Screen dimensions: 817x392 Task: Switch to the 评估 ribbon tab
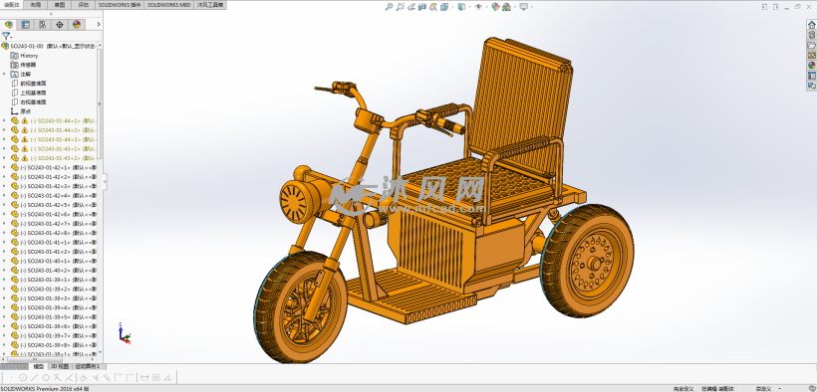point(84,5)
